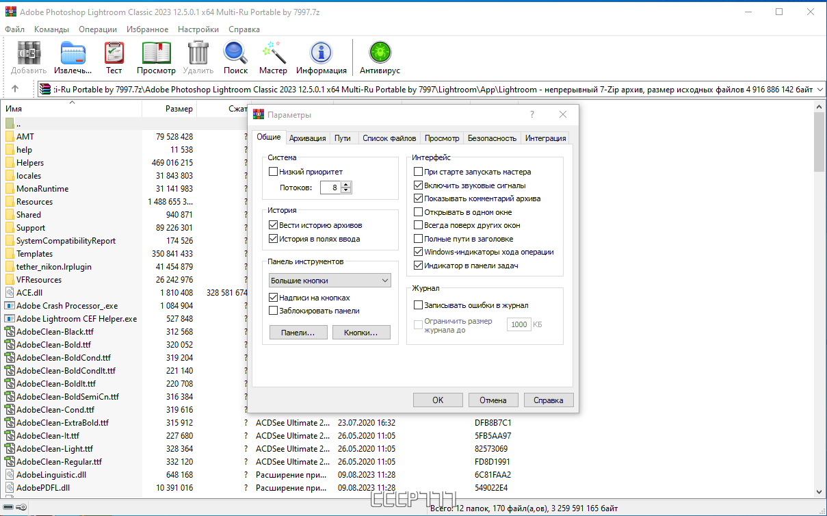This screenshot has width=827, height=516.
Task: Open the Большие кнопки dropdown
Action: click(x=330, y=281)
